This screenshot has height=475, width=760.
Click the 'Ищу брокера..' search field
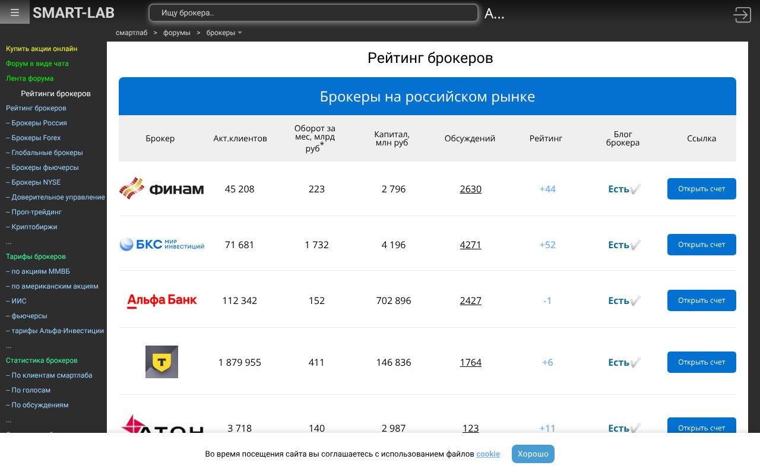click(x=313, y=12)
